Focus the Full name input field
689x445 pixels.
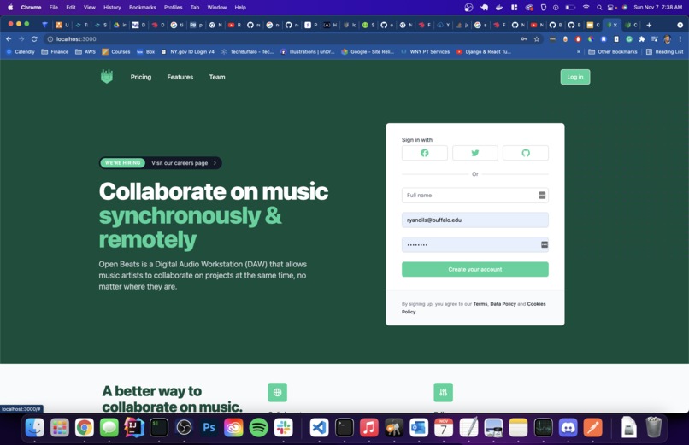click(475, 196)
